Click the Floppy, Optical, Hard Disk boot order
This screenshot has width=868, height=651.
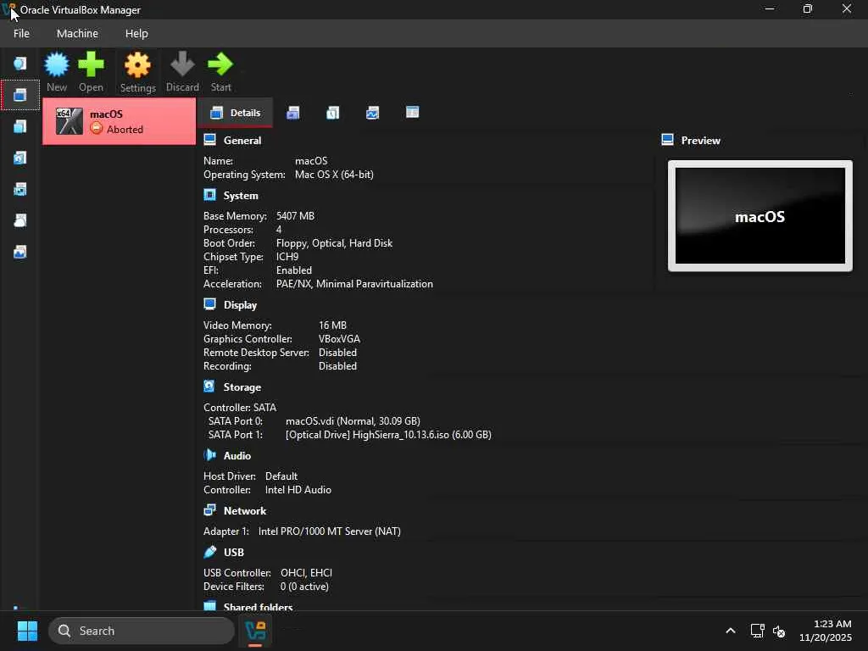click(x=334, y=243)
